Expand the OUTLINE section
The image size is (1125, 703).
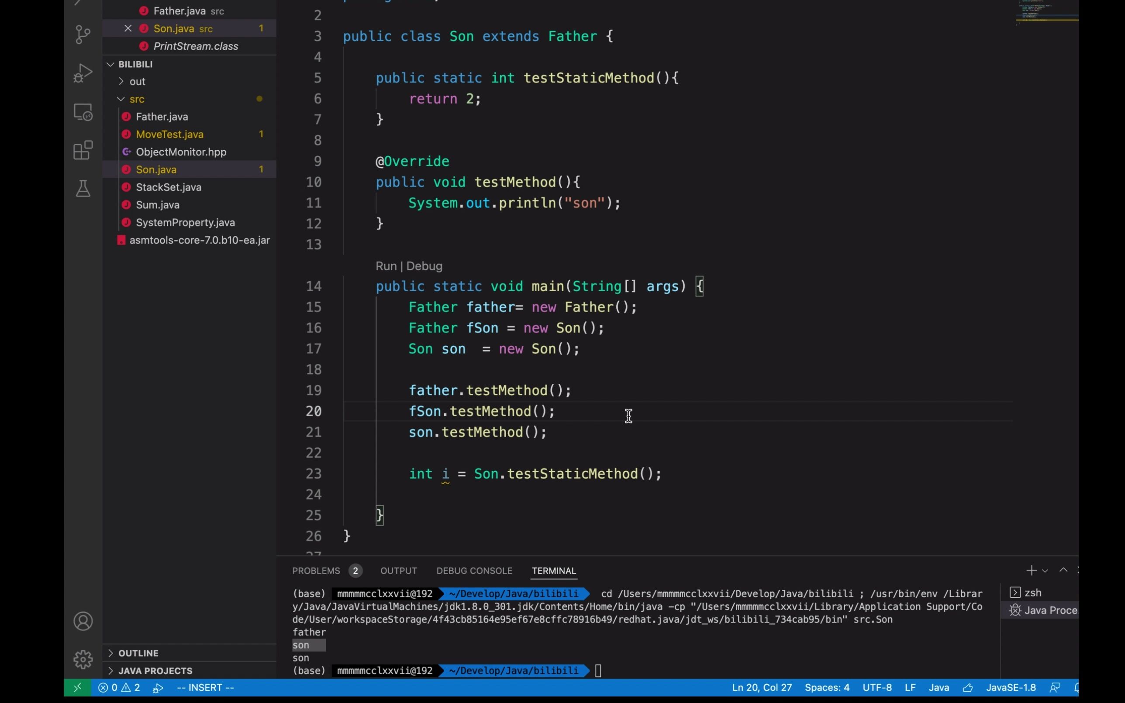[189, 653]
